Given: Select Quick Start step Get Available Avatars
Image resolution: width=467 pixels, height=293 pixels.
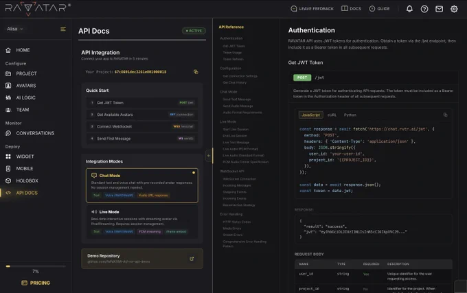Looking at the screenshot, I should 142,115.
